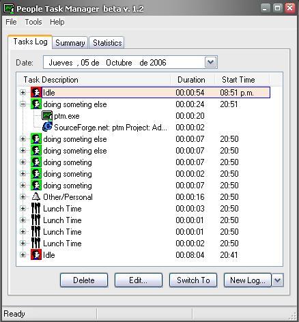This screenshot has height=322, width=299.
Task: Click the green icon of the 00:00:02 doing someting
Action: pyautogui.click(x=36, y=174)
